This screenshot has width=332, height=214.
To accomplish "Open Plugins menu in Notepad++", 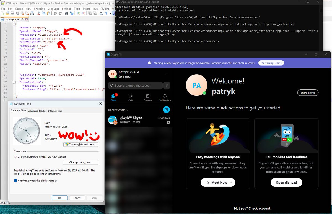I will coord(105,9).
